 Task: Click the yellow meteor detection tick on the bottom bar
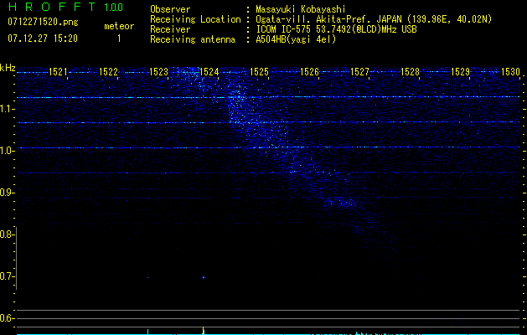coord(204,330)
